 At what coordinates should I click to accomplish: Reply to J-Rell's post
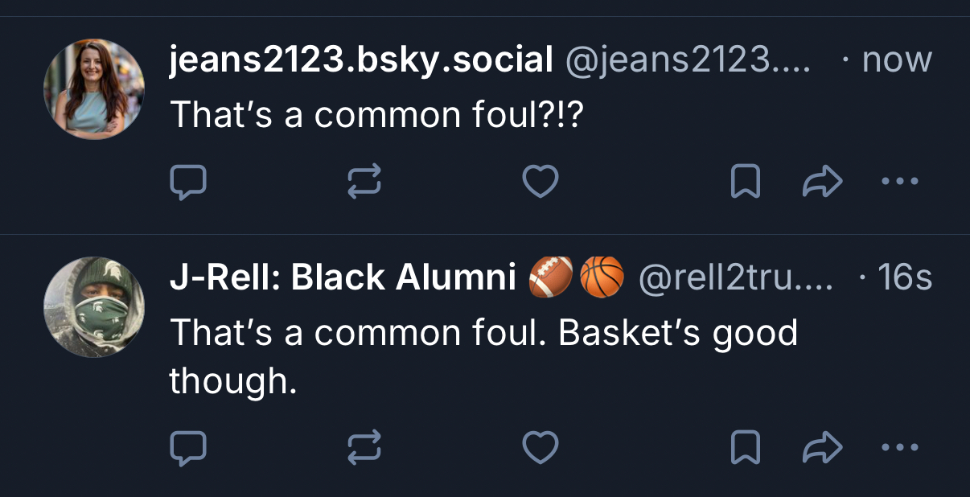[188, 448]
